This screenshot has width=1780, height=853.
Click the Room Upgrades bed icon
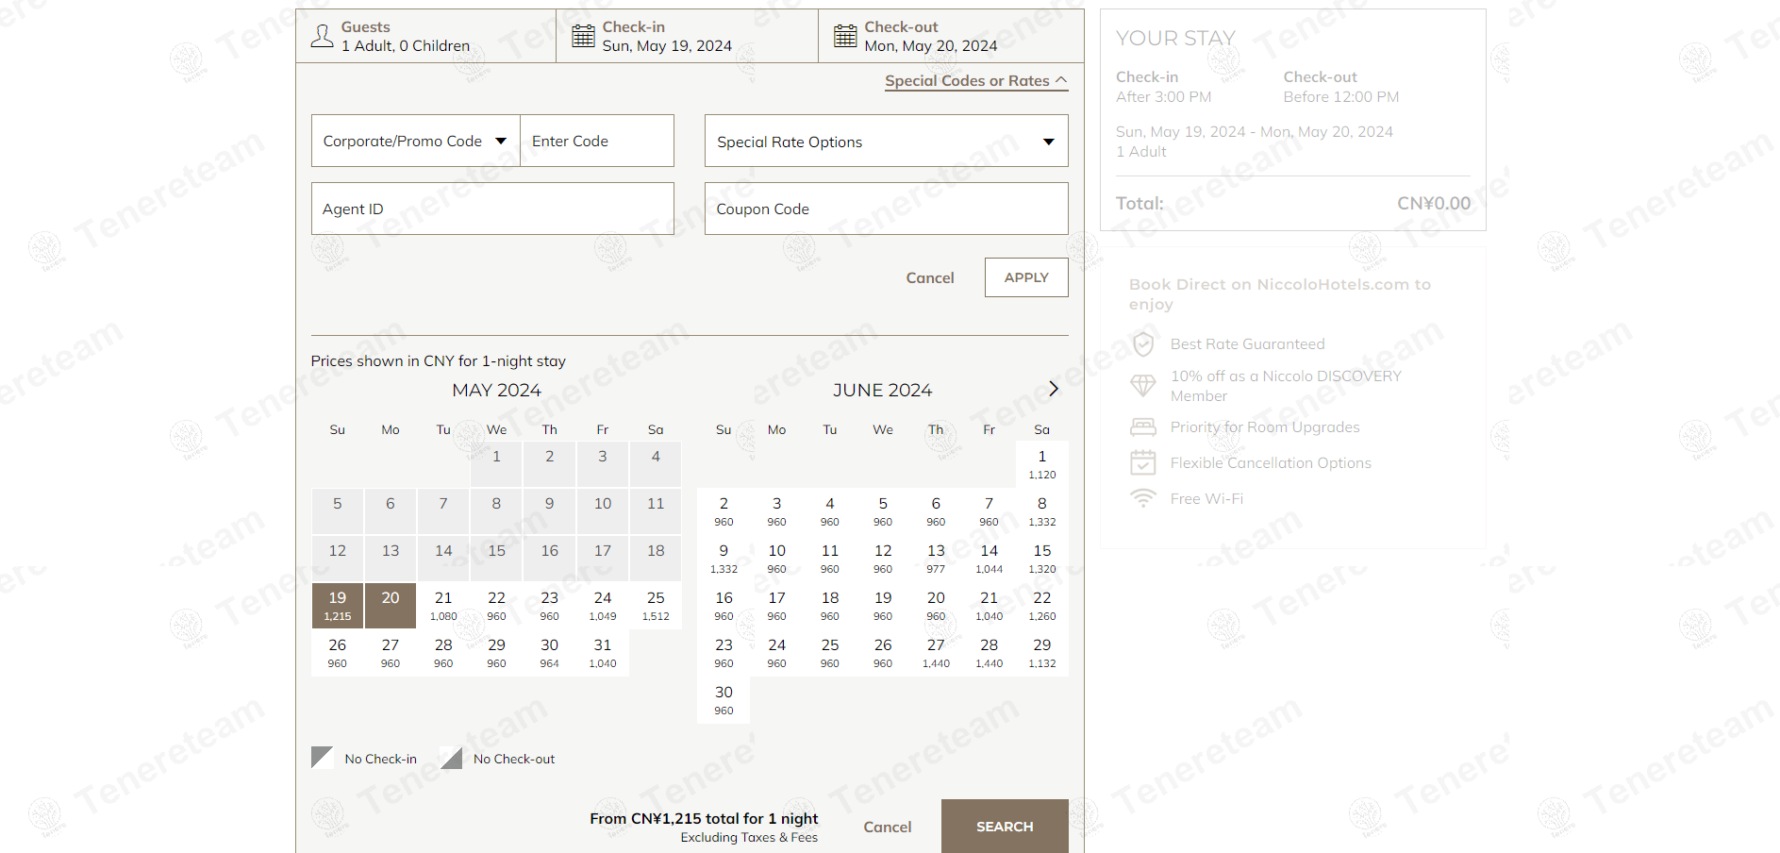coord(1143,427)
